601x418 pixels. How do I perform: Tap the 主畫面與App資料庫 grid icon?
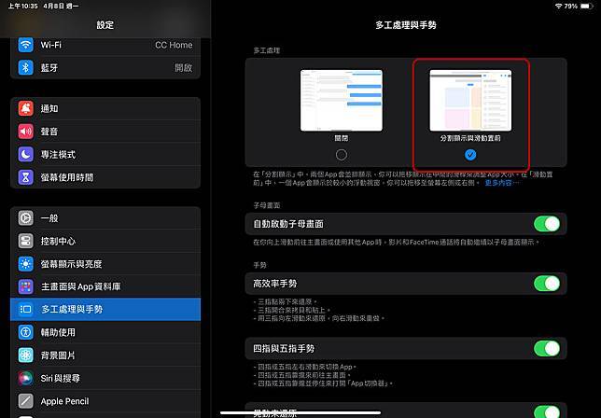26,286
